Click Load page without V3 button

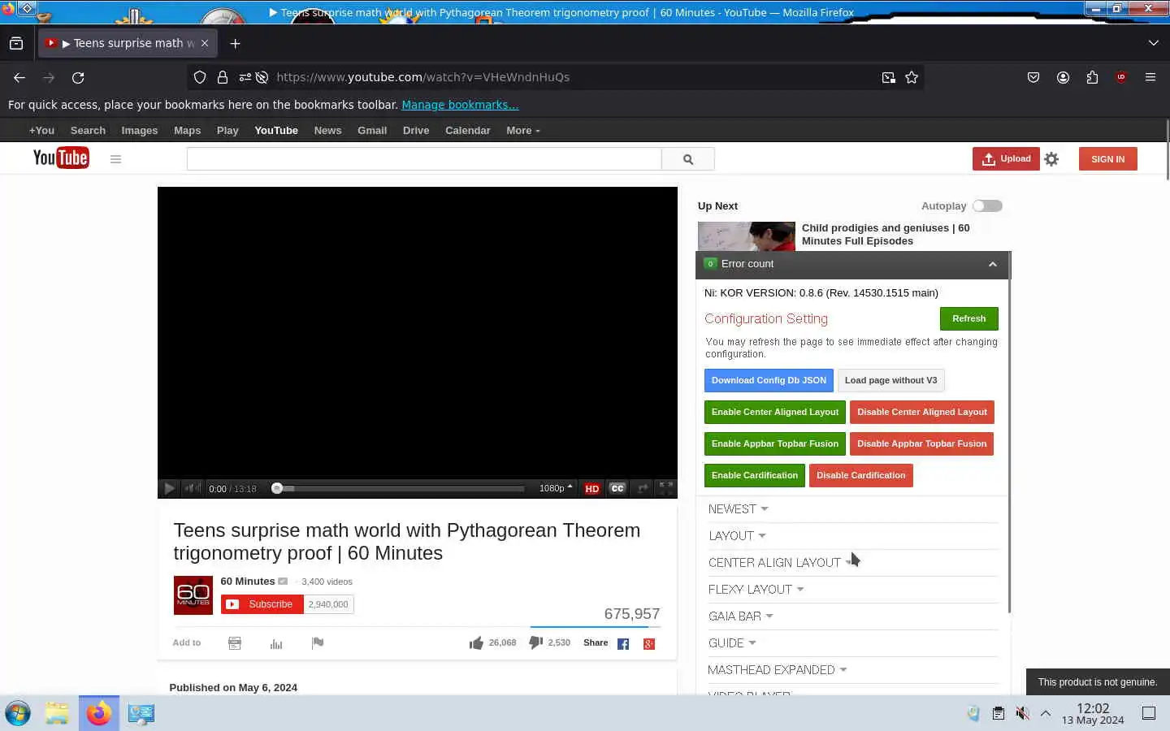[x=890, y=380]
